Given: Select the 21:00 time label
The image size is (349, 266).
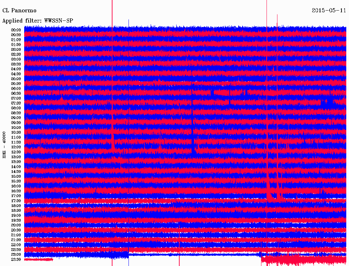Looking at the screenshot, I should (x=16, y=235).
